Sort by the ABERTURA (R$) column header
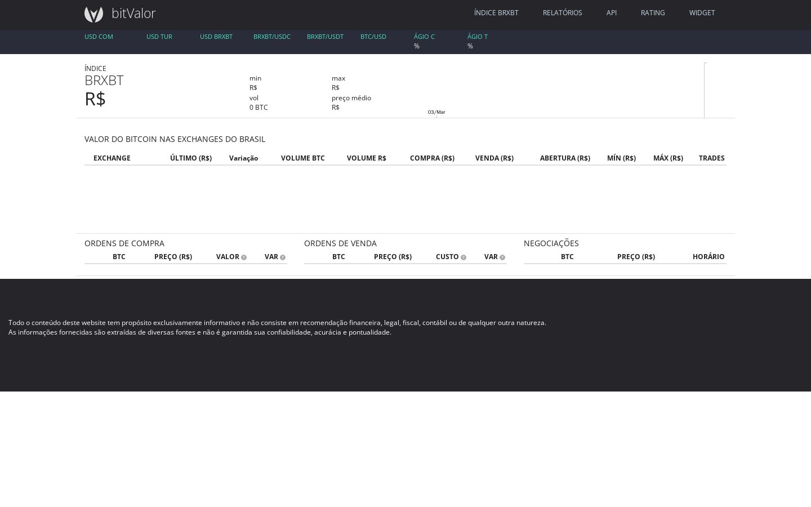811x507 pixels. (x=565, y=158)
